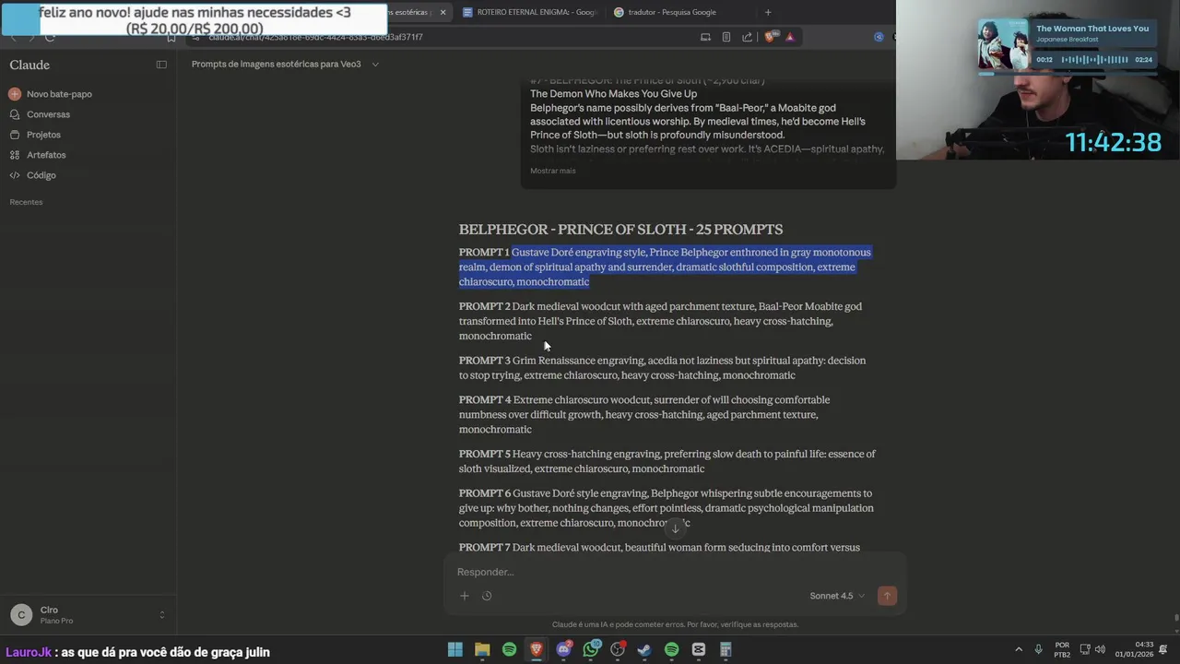Focus the Responder message input
This screenshot has height=664, width=1180.
675,572
